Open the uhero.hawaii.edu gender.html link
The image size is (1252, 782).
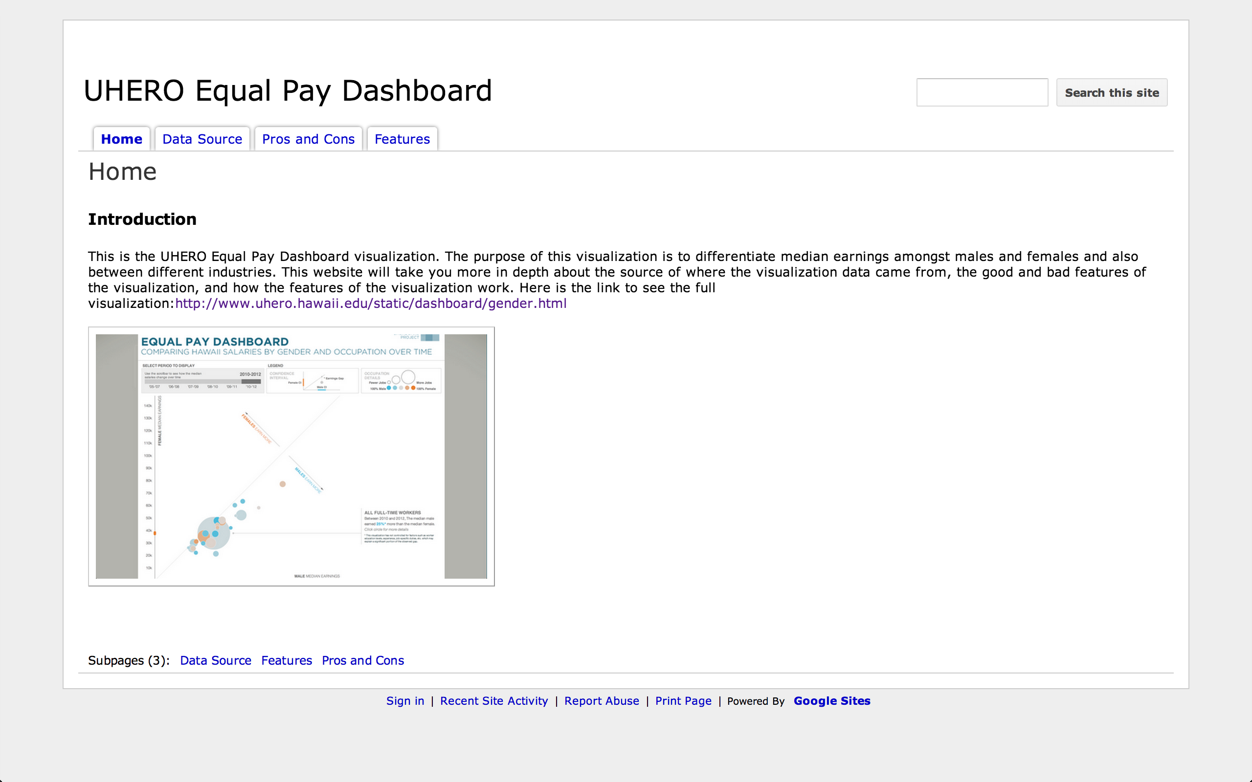(x=371, y=304)
